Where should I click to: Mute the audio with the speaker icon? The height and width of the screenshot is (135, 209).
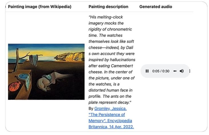(182, 71)
